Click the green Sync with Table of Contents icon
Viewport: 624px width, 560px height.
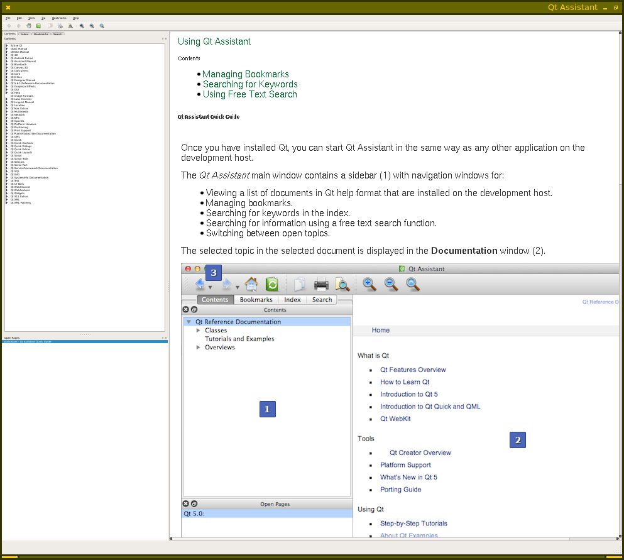pyautogui.click(x=38, y=26)
